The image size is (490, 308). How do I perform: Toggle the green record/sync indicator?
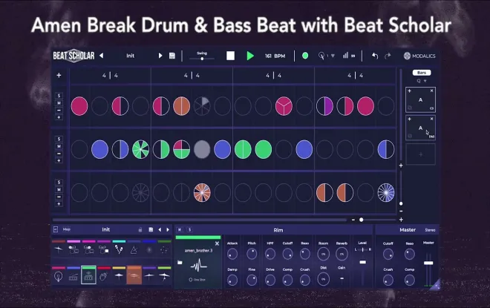pos(305,56)
